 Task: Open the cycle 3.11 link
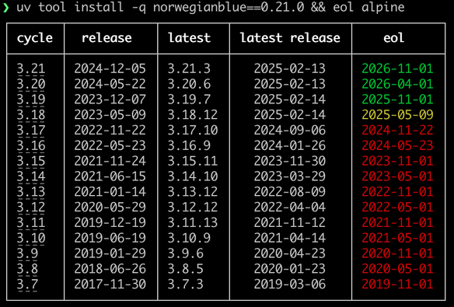coord(31,222)
